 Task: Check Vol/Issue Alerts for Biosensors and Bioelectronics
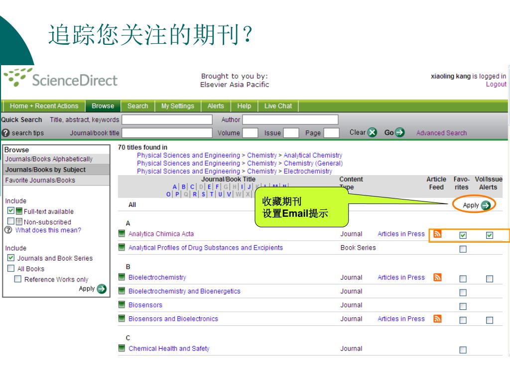[490, 320]
